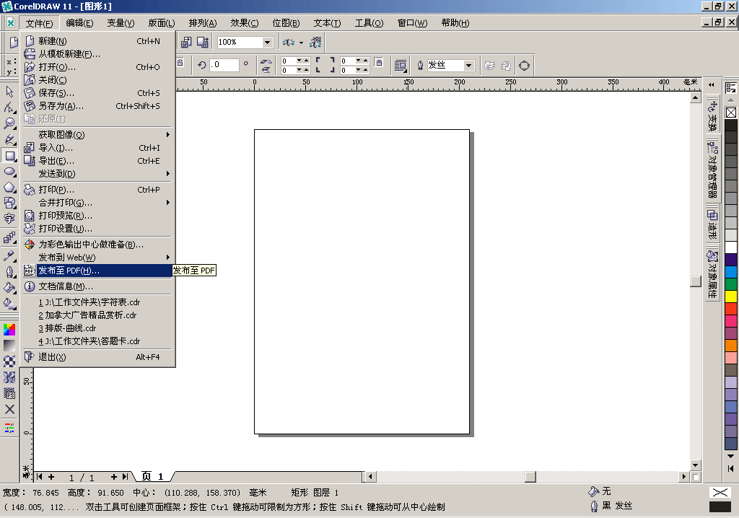This screenshot has width=739, height=518.
Task: Open the 编辑(E) menu
Action: click(x=79, y=23)
